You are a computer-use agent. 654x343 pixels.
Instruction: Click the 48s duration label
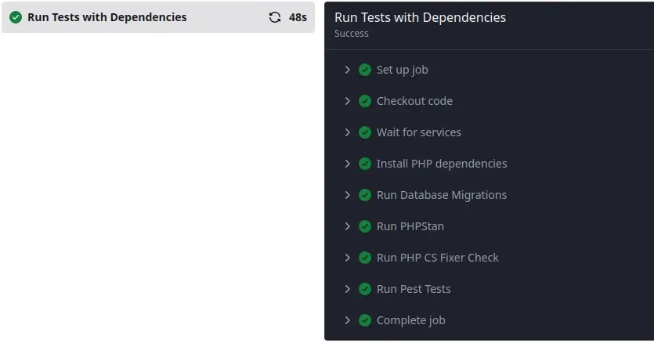(298, 17)
